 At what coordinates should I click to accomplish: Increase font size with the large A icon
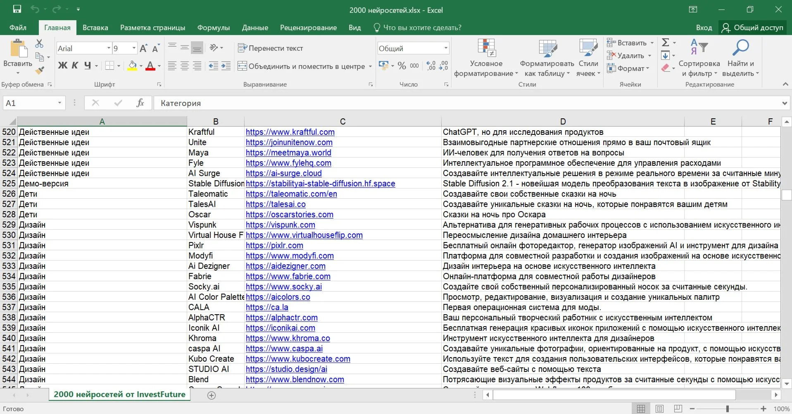click(x=143, y=49)
